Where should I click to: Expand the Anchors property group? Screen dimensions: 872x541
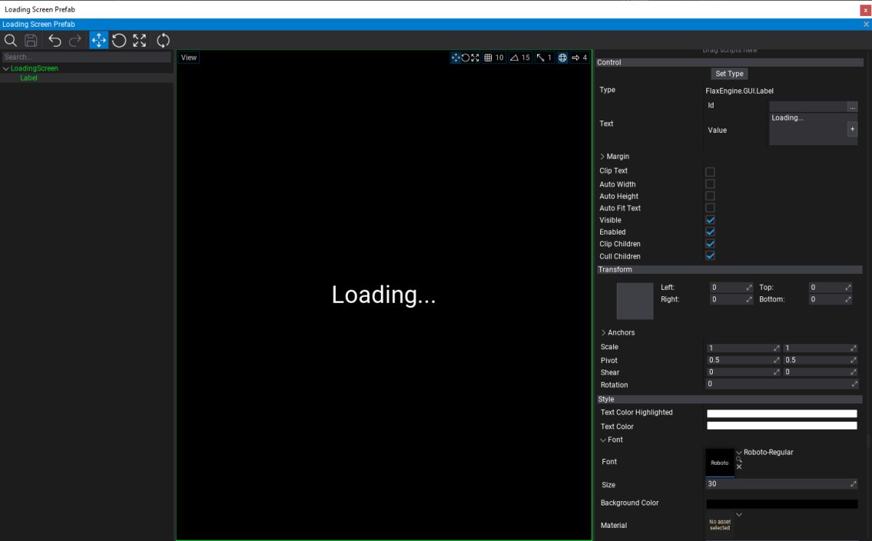point(603,333)
